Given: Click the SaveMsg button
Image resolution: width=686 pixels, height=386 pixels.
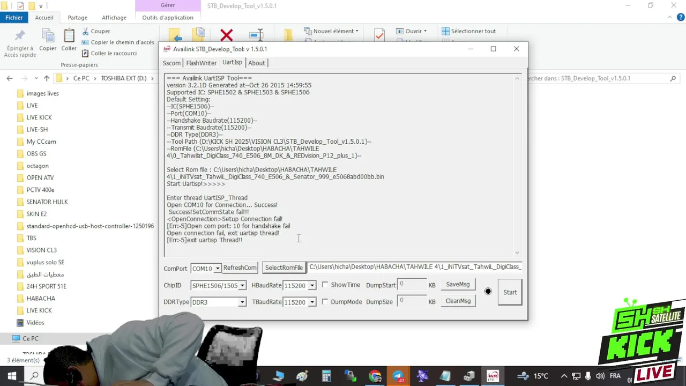Looking at the screenshot, I should pyautogui.click(x=458, y=284).
